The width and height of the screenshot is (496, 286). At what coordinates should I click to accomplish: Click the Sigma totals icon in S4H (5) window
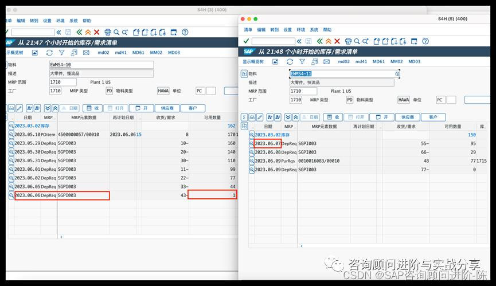244,117
